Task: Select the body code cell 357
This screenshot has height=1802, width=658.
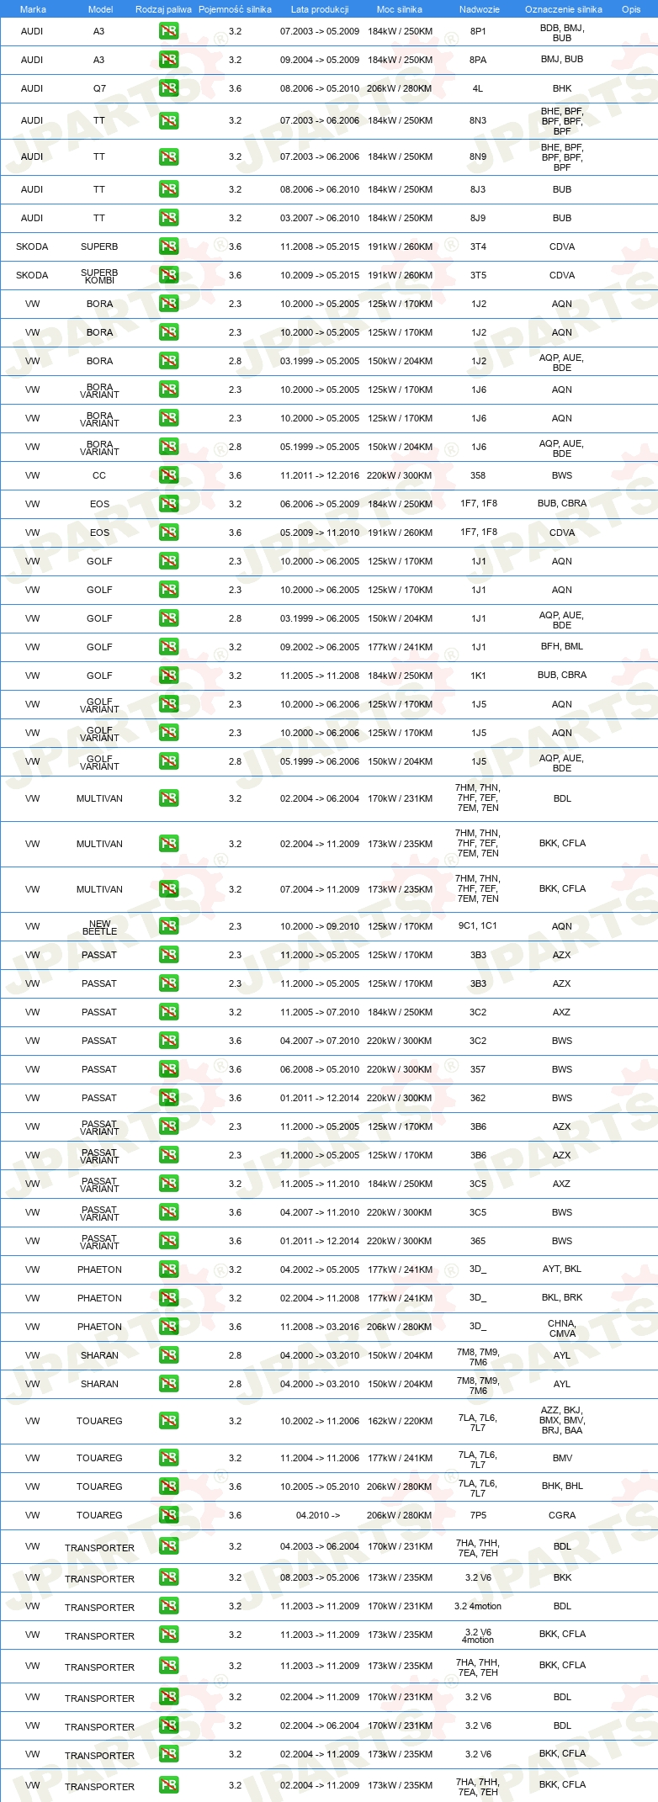Action: tap(478, 1069)
